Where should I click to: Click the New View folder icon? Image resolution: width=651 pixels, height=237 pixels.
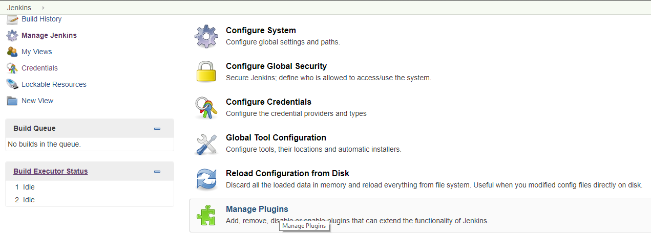tap(12, 101)
